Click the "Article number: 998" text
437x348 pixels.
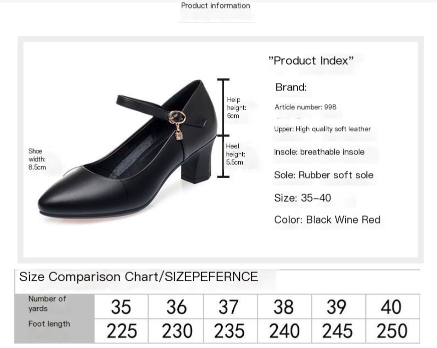click(305, 107)
